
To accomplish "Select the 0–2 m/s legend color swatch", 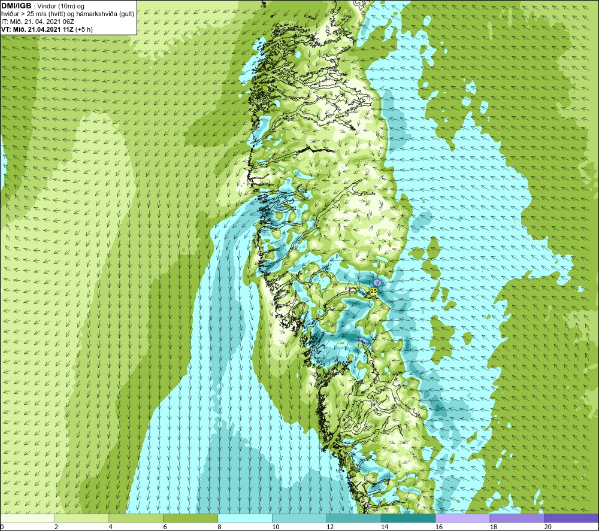I will 28,518.
